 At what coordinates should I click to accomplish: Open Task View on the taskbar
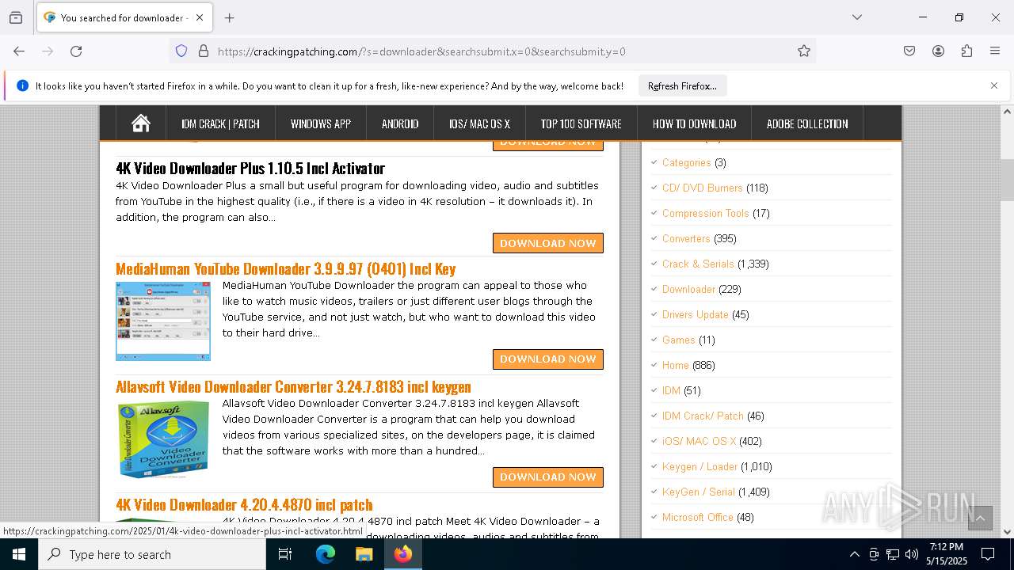[x=285, y=554]
